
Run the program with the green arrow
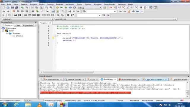(x=61, y=8)
